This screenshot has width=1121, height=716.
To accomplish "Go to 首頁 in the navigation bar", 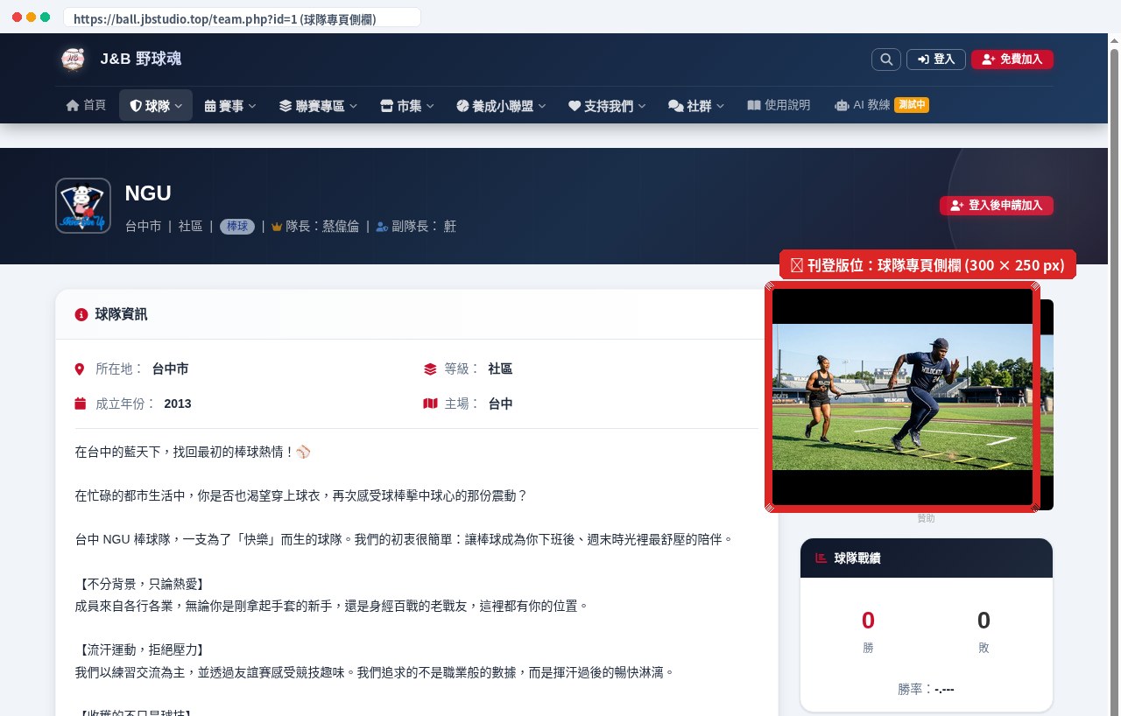I will click(x=86, y=105).
